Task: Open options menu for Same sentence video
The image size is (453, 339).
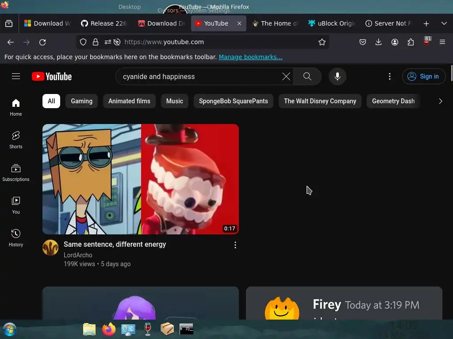Action: coord(235,245)
